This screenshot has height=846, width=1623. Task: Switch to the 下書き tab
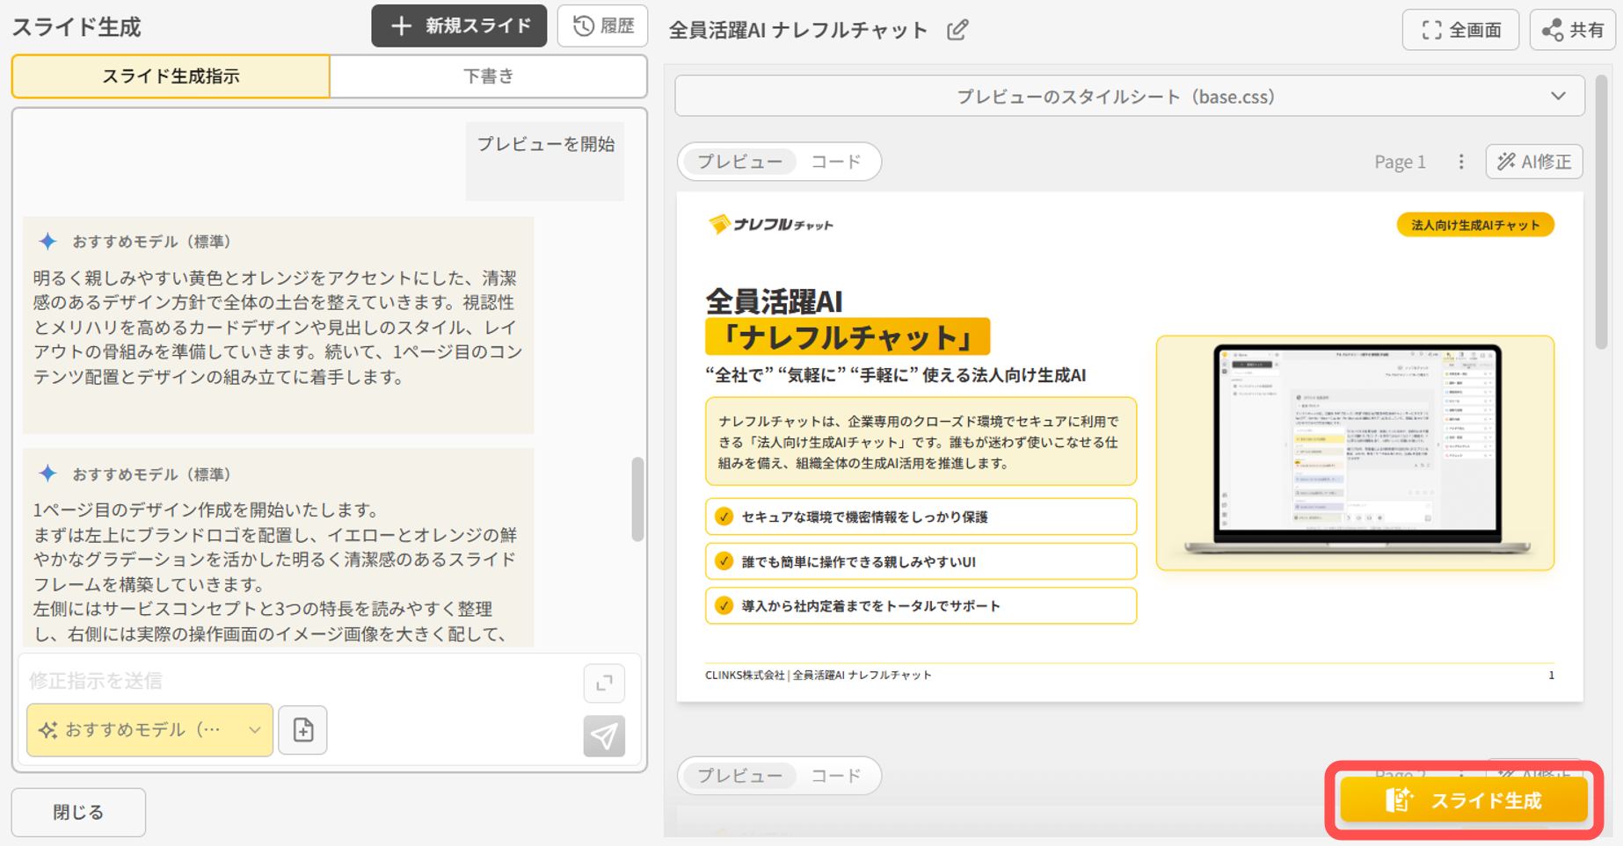[x=489, y=76]
